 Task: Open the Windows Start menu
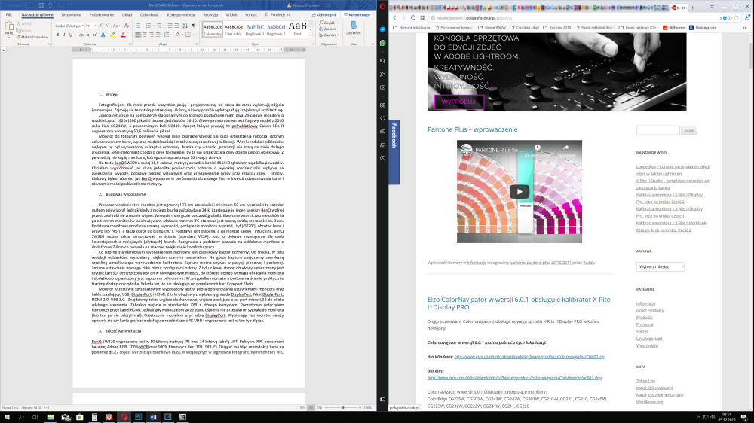coord(7,417)
